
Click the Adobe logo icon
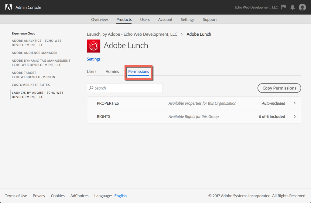9,7
